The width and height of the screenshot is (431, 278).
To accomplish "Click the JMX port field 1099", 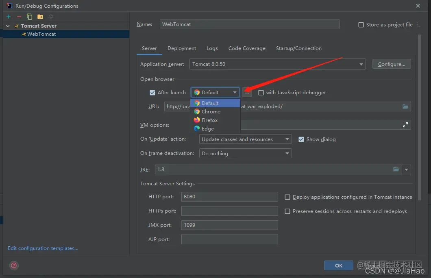I will coord(229,225).
